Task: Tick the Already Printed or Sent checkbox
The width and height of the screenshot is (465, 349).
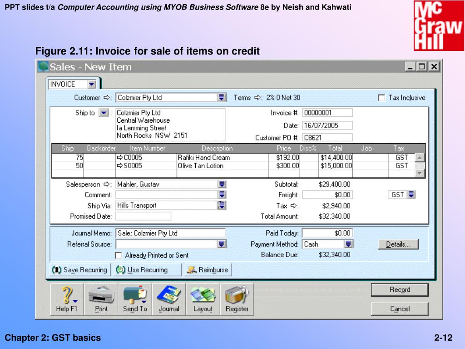Action: pyautogui.click(x=119, y=255)
